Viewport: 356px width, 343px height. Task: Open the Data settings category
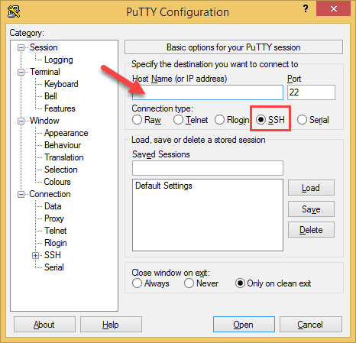[x=53, y=206]
